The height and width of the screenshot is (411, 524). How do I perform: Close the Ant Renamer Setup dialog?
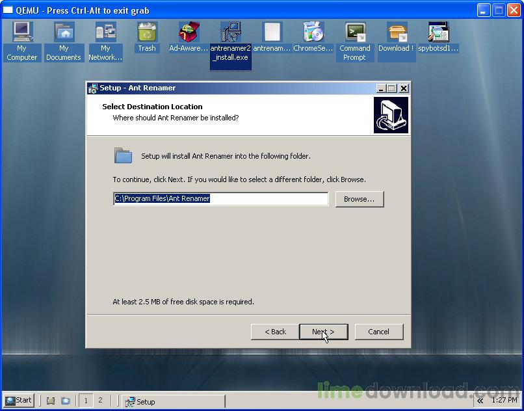pyautogui.click(x=403, y=88)
